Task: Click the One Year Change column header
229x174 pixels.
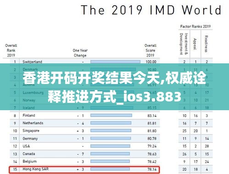Action: click(80, 53)
